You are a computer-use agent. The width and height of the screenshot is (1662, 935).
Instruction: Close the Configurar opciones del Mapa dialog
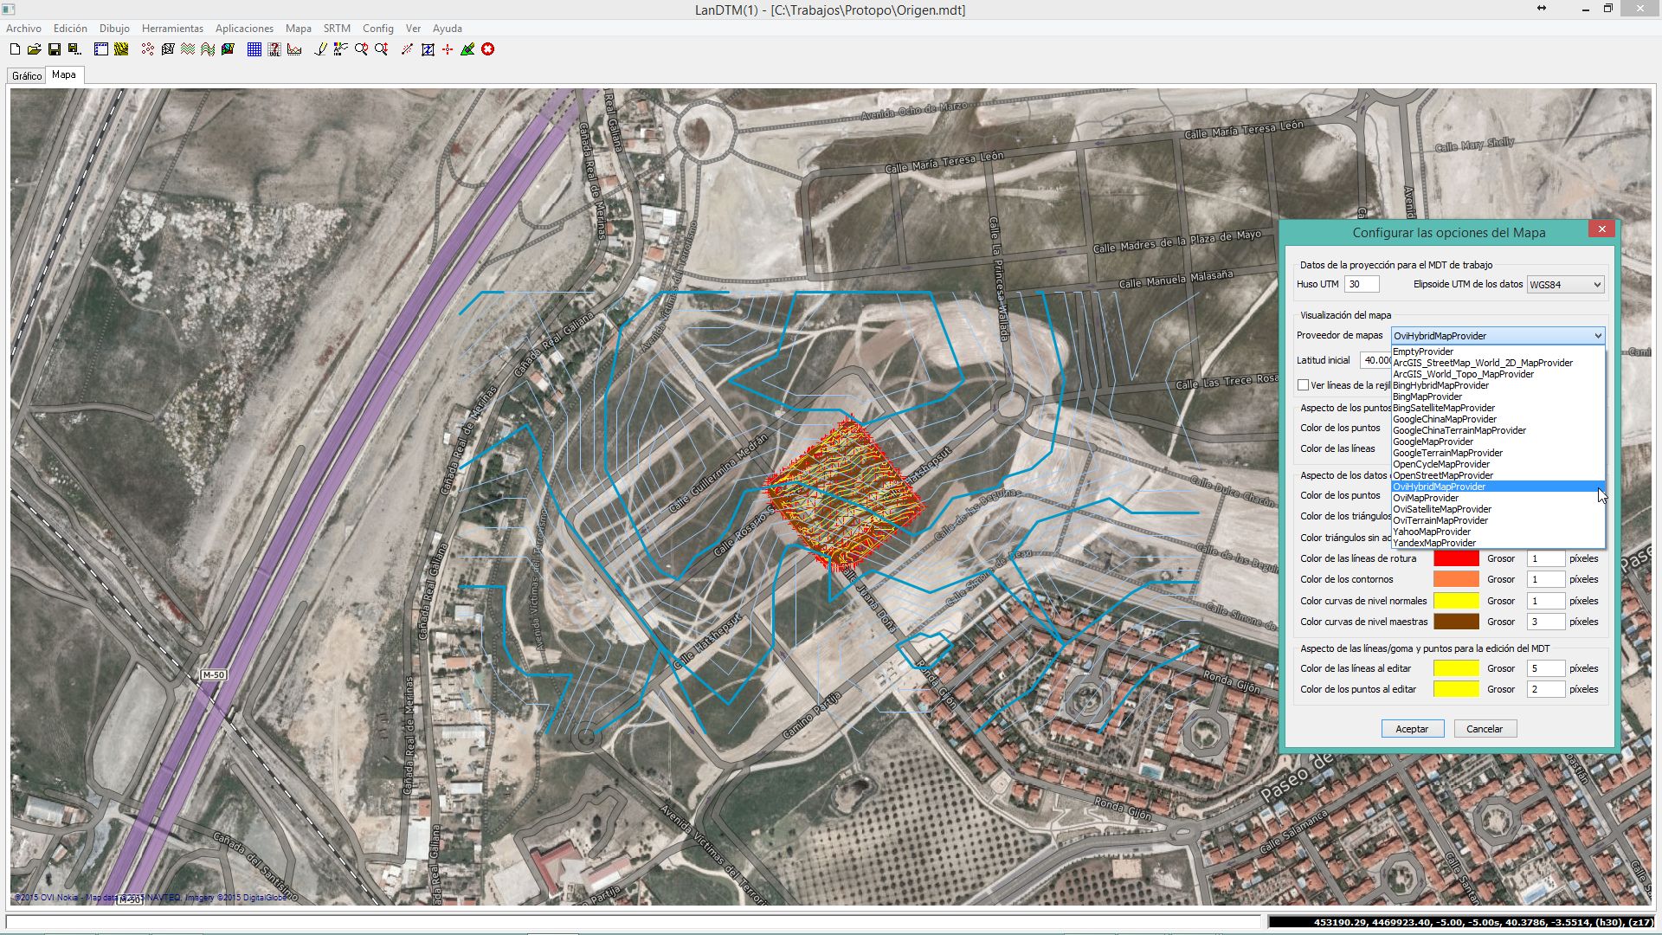[1601, 229]
